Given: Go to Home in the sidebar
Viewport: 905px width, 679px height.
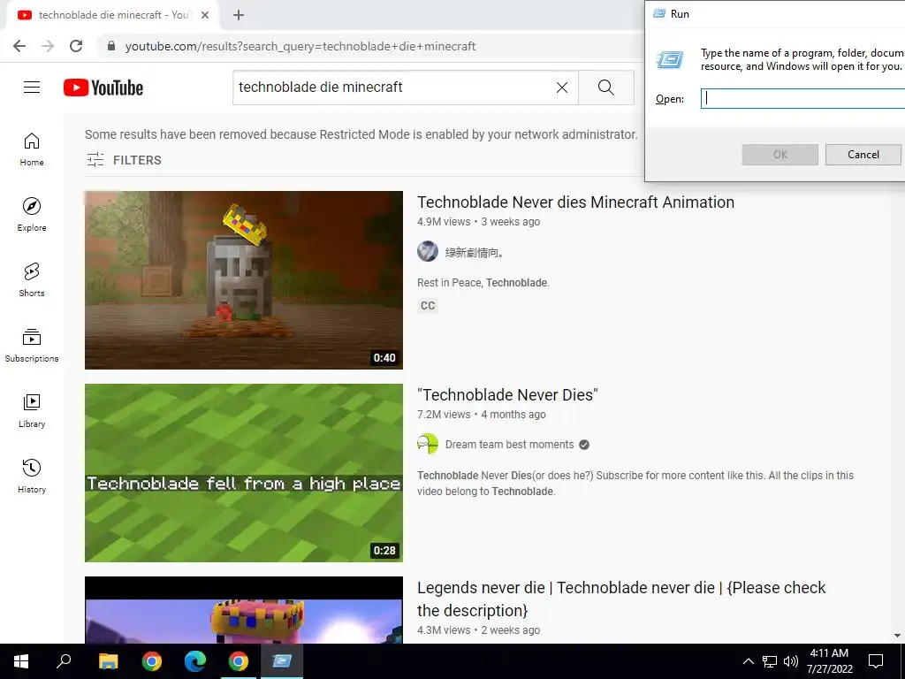Looking at the screenshot, I should 32,149.
